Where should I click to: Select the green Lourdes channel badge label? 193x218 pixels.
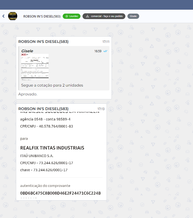click(x=73, y=16)
